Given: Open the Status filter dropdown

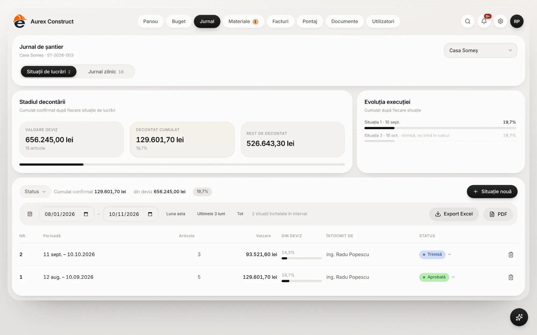Looking at the screenshot, I should tap(35, 191).
